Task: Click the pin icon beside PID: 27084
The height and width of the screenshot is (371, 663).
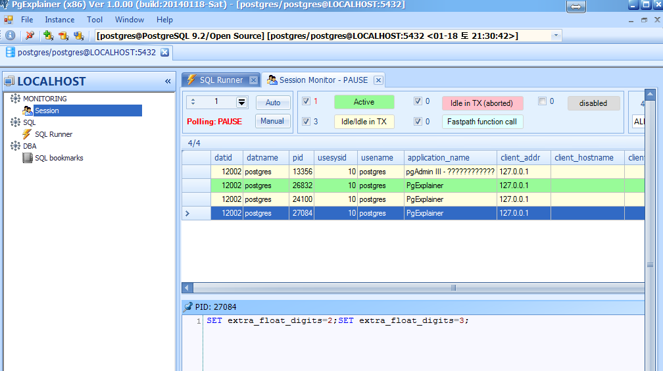Action: point(187,307)
